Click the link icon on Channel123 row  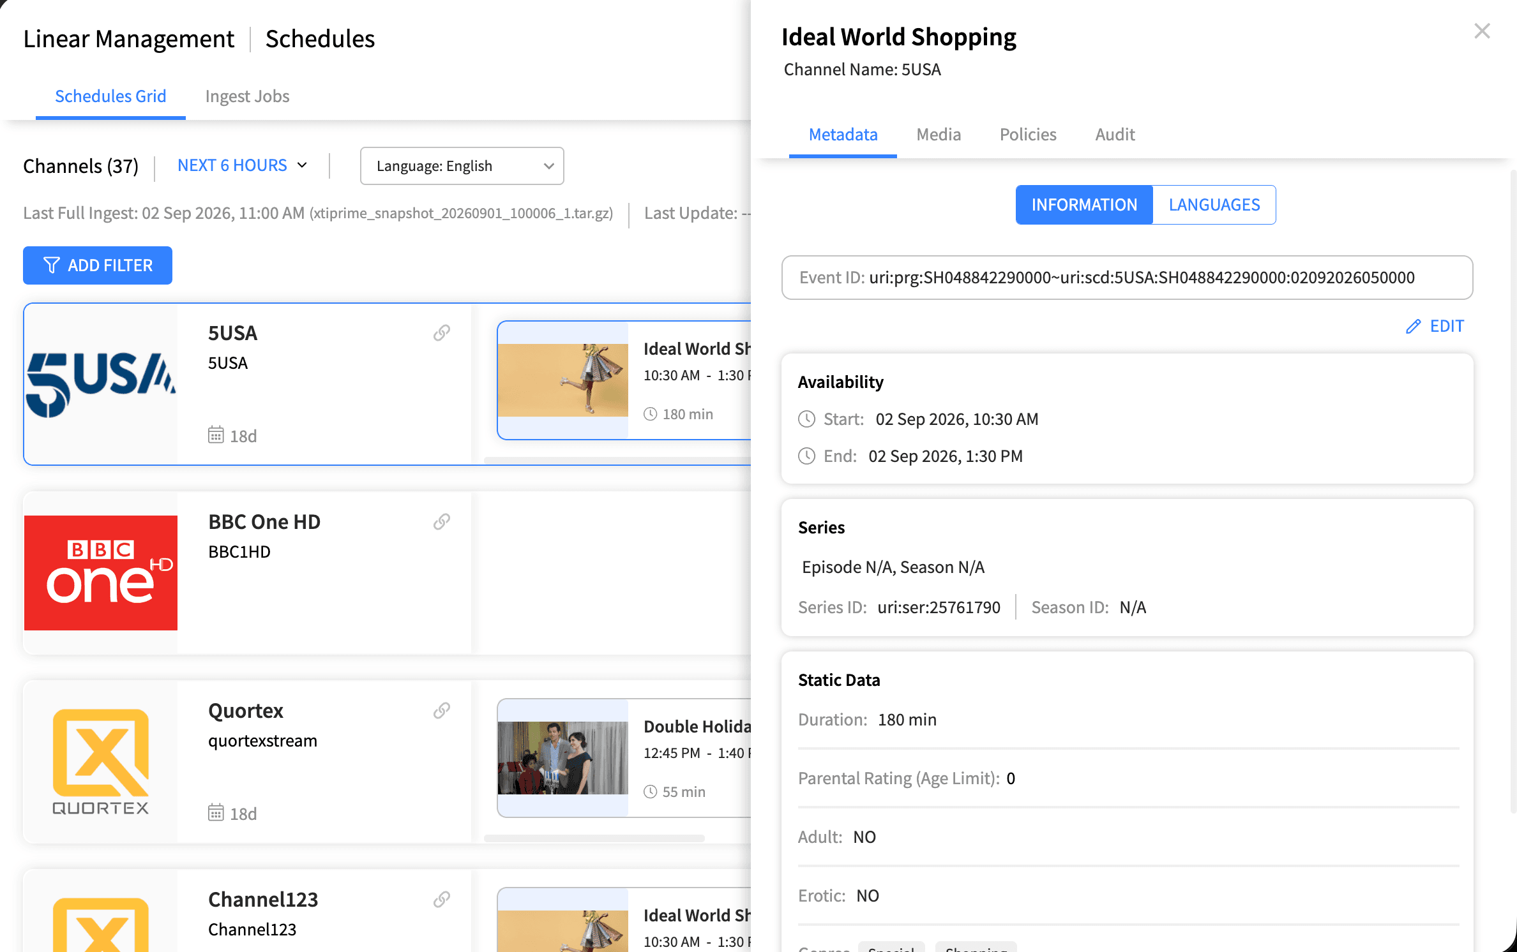442,899
